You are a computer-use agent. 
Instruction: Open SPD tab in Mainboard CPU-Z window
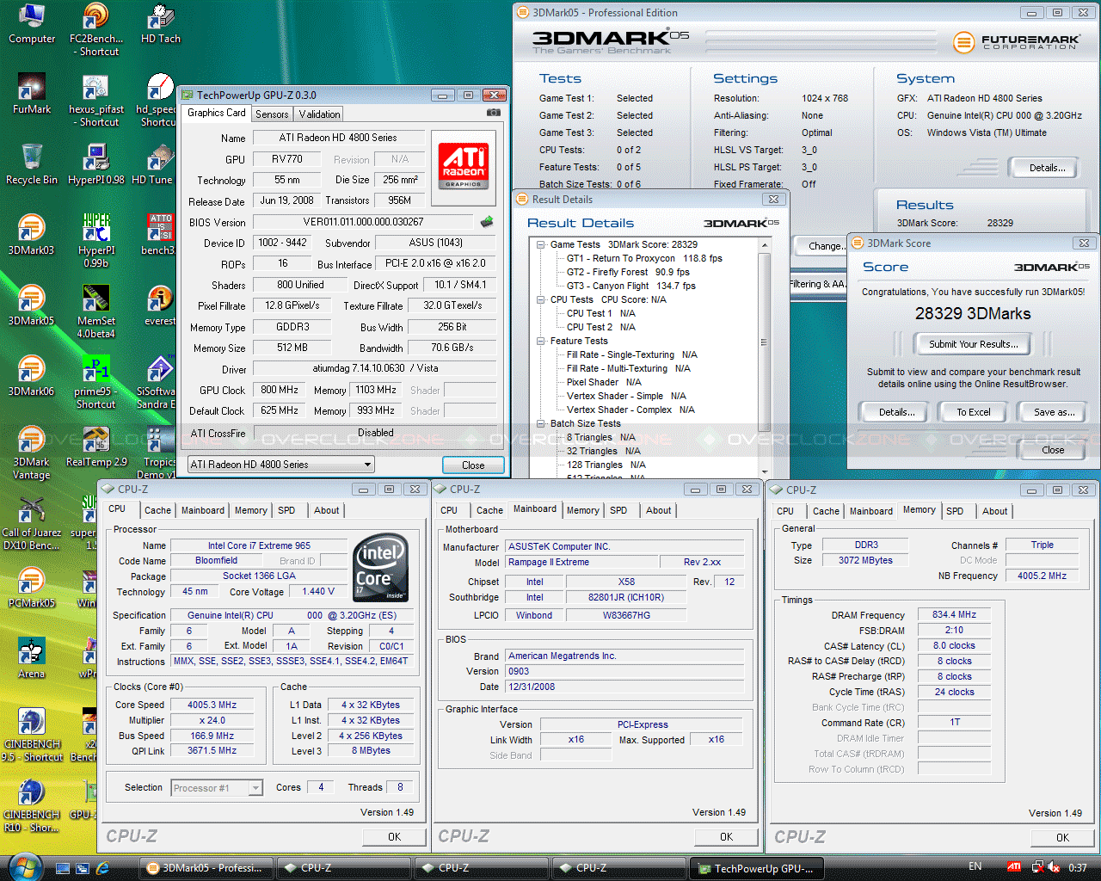618,511
